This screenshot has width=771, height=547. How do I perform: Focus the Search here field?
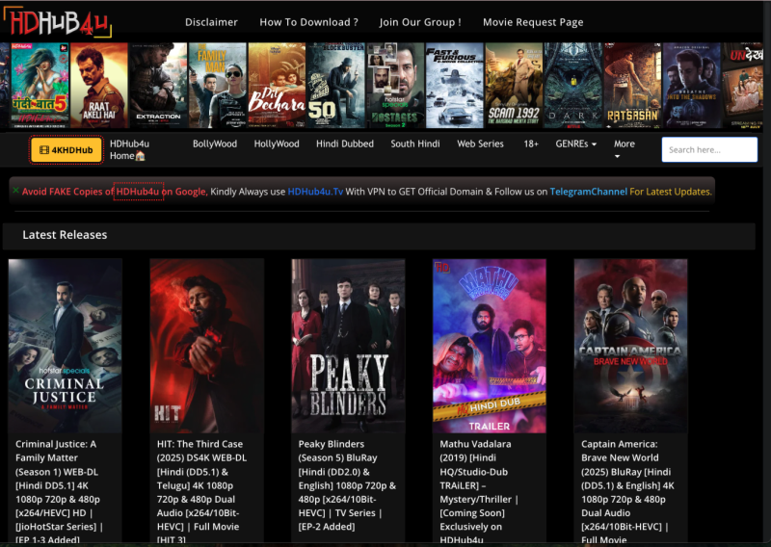coord(709,150)
